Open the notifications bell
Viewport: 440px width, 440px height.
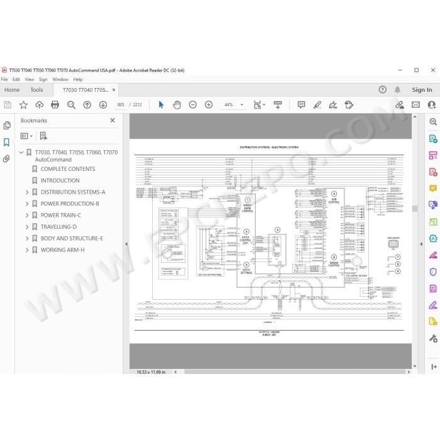(397, 90)
